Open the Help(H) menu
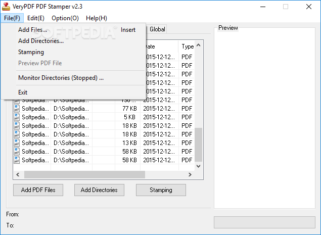The width and height of the screenshot is (321, 235). [x=97, y=18]
